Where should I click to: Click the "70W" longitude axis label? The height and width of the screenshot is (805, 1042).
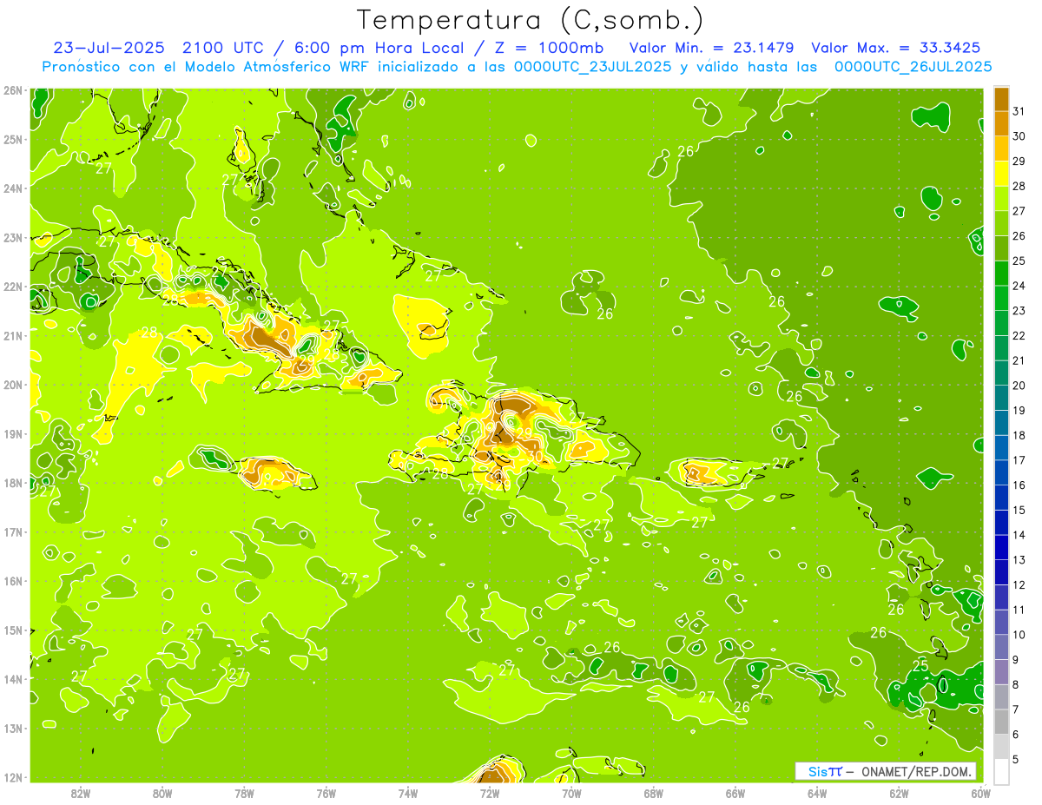[x=571, y=793]
